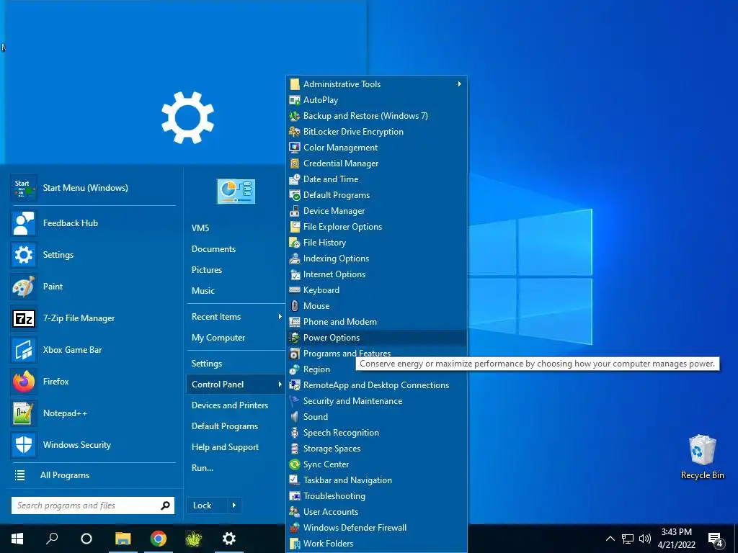Open Troubleshooting entry
Image resolution: width=738 pixels, height=553 pixels.
click(376, 496)
